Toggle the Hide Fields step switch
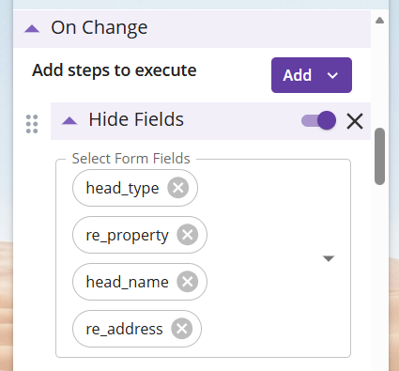399x371 pixels. tap(318, 120)
